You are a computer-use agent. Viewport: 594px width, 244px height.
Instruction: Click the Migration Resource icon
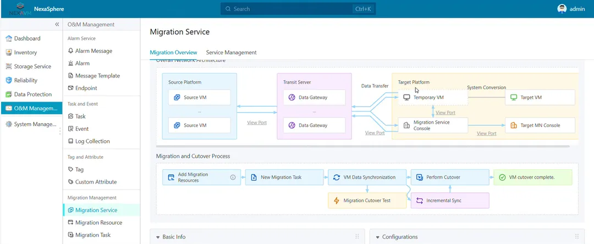click(70, 223)
